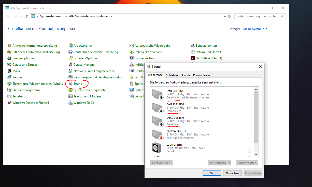Screen dimensions: 312x187
Task: Click the Energieoptionen icon
Action: (x=10, y=58)
